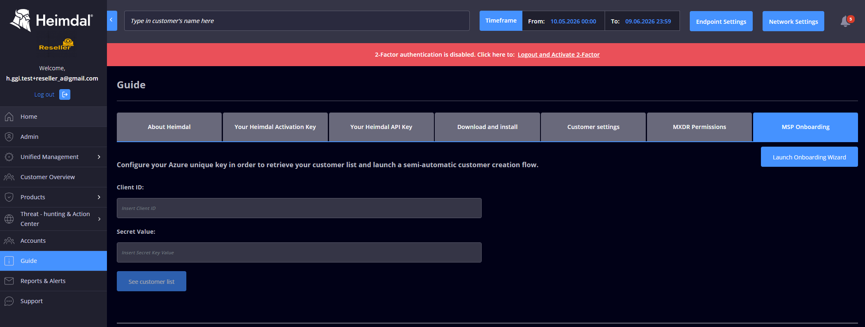Change the From date 10.05.2026 00:00
The width and height of the screenshot is (865, 327).
573,21
